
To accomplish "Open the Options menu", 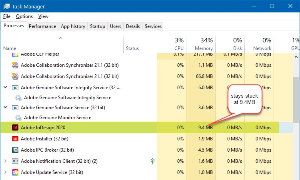I will click(x=24, y=16).
